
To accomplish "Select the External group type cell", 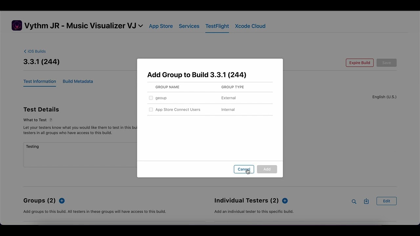I will [x=228, y=98].
